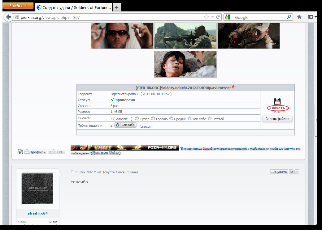Image resolution: width=322 pixels, height=230 pixels.
Task: Open screenshot of man with sunglasses
Action: 122,36
